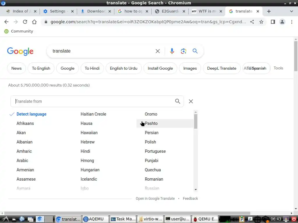The width and height of the screenshot is (298, 223).
Task: Choose Portuguese as source language
Action: (155, 151)
